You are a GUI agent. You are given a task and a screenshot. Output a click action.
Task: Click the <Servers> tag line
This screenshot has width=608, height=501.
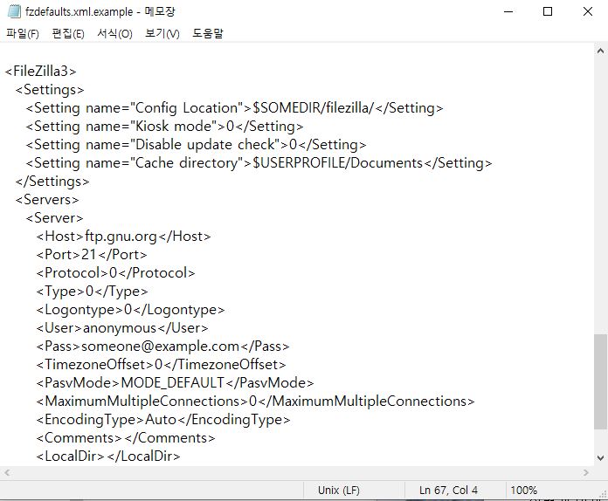47,200
